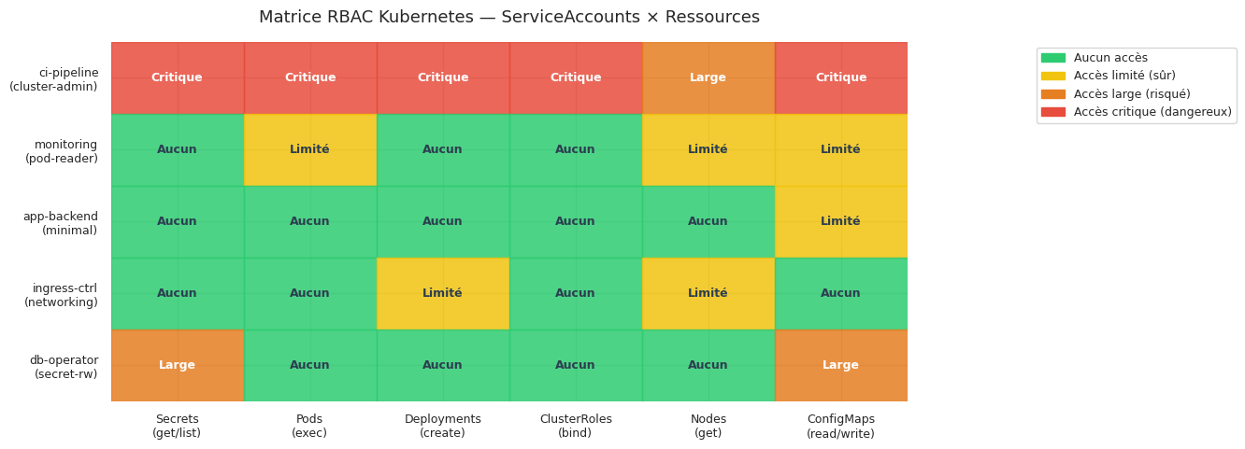
Task: Click the monitoring ClusterRoles 'Aucun' cell
Action: (575, 149)
